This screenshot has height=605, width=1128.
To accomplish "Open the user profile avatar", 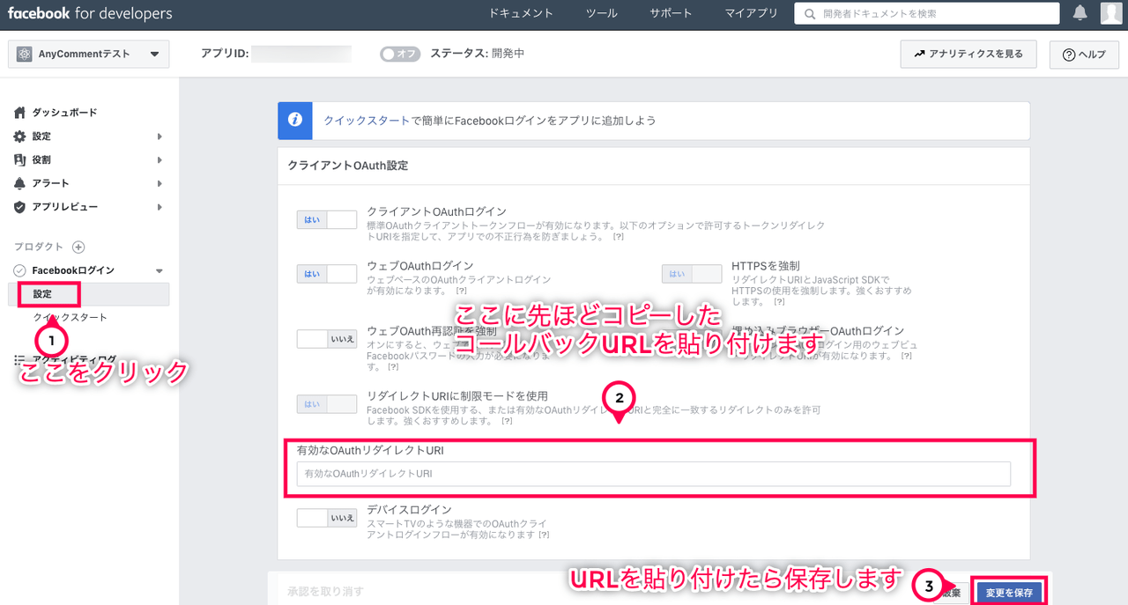I will click(1110, 13).
